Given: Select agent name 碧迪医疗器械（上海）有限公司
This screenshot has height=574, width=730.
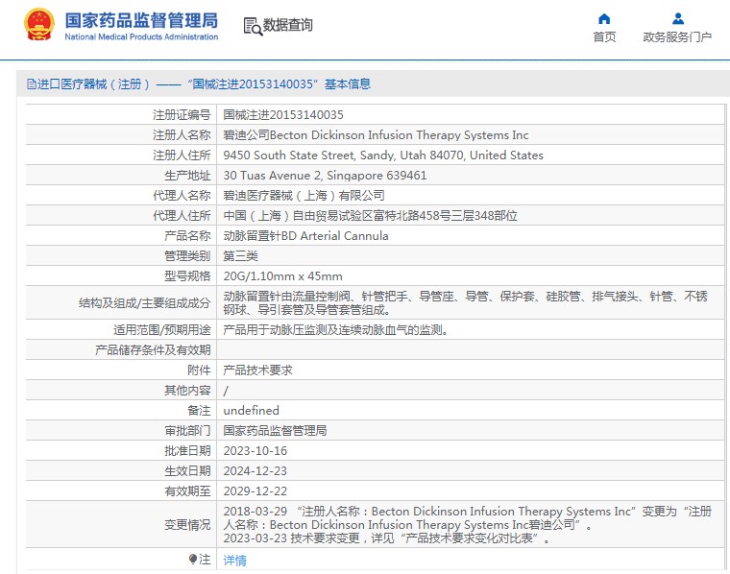Looking at the screenshot, I should point(304,196).
